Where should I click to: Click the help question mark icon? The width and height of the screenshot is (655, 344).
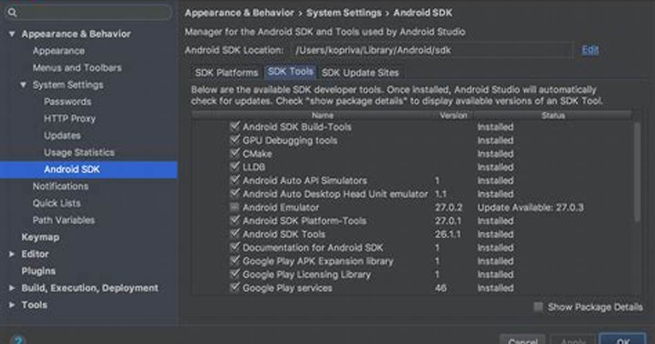[x=18, y=340]
